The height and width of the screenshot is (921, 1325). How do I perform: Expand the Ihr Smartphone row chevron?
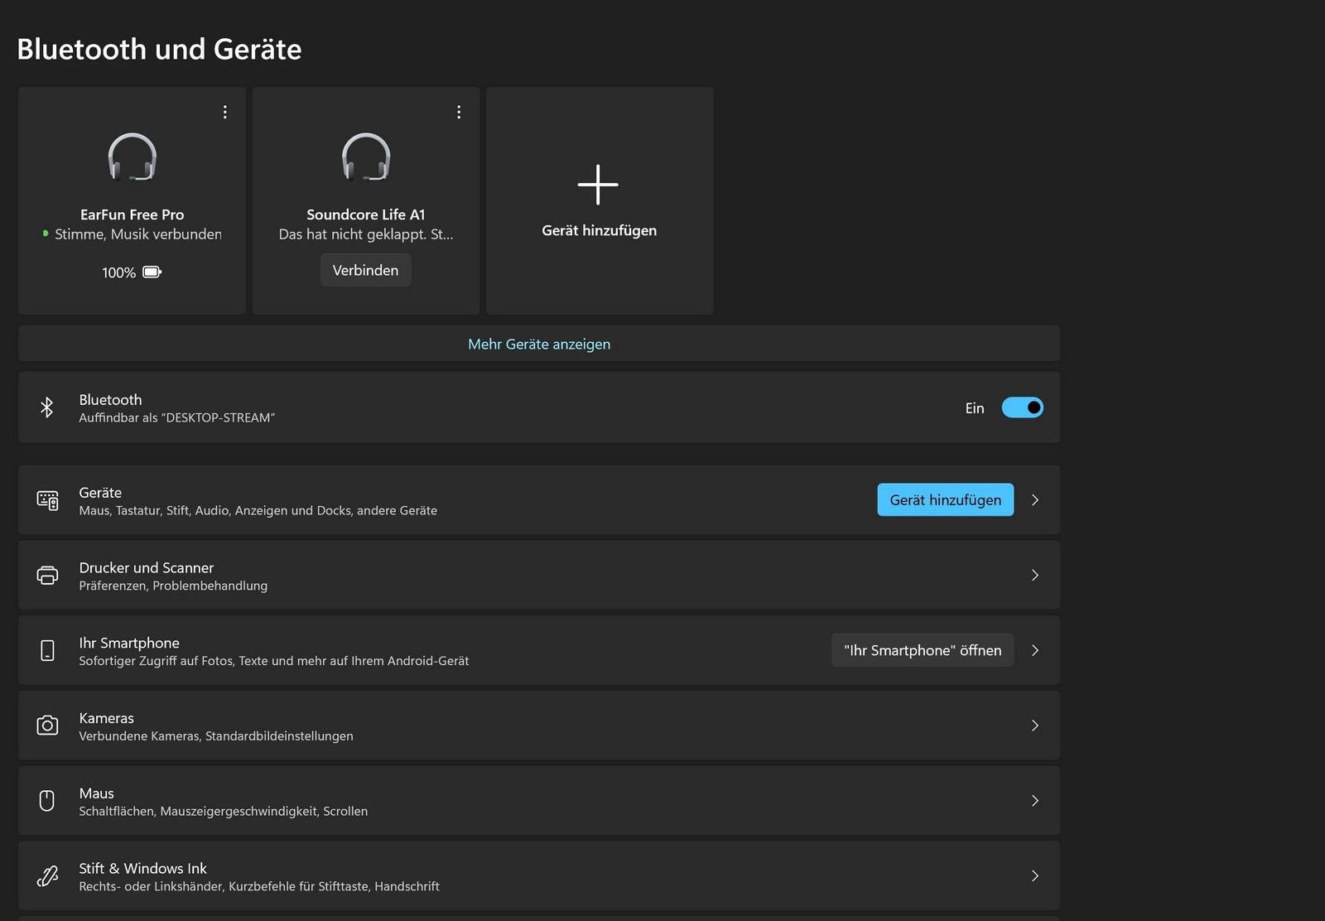(x=1035, y=650)
